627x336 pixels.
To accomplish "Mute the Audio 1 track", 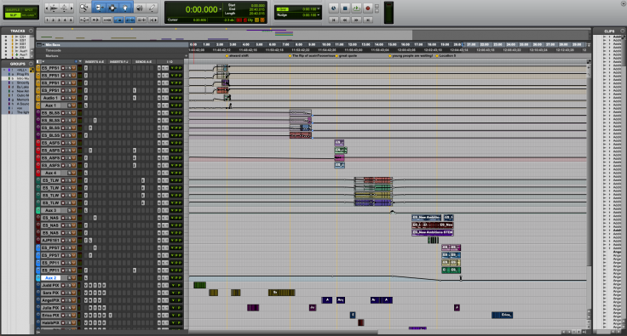I will pyautogui.click(x=73, y=98).
